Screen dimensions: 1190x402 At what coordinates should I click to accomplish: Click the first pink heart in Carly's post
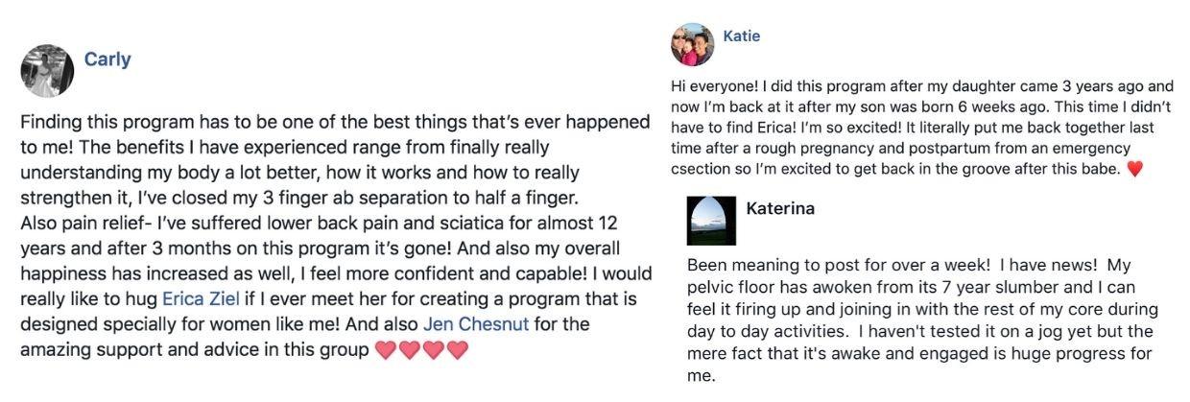(x=385, y=350)
